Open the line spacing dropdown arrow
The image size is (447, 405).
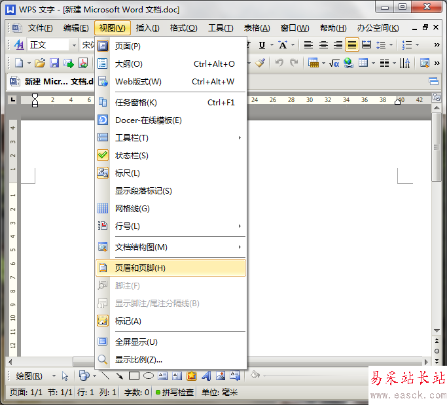click(391, 44)
